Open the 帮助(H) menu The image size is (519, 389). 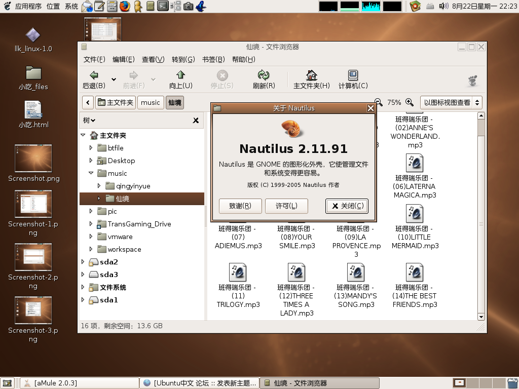point(244,60)
